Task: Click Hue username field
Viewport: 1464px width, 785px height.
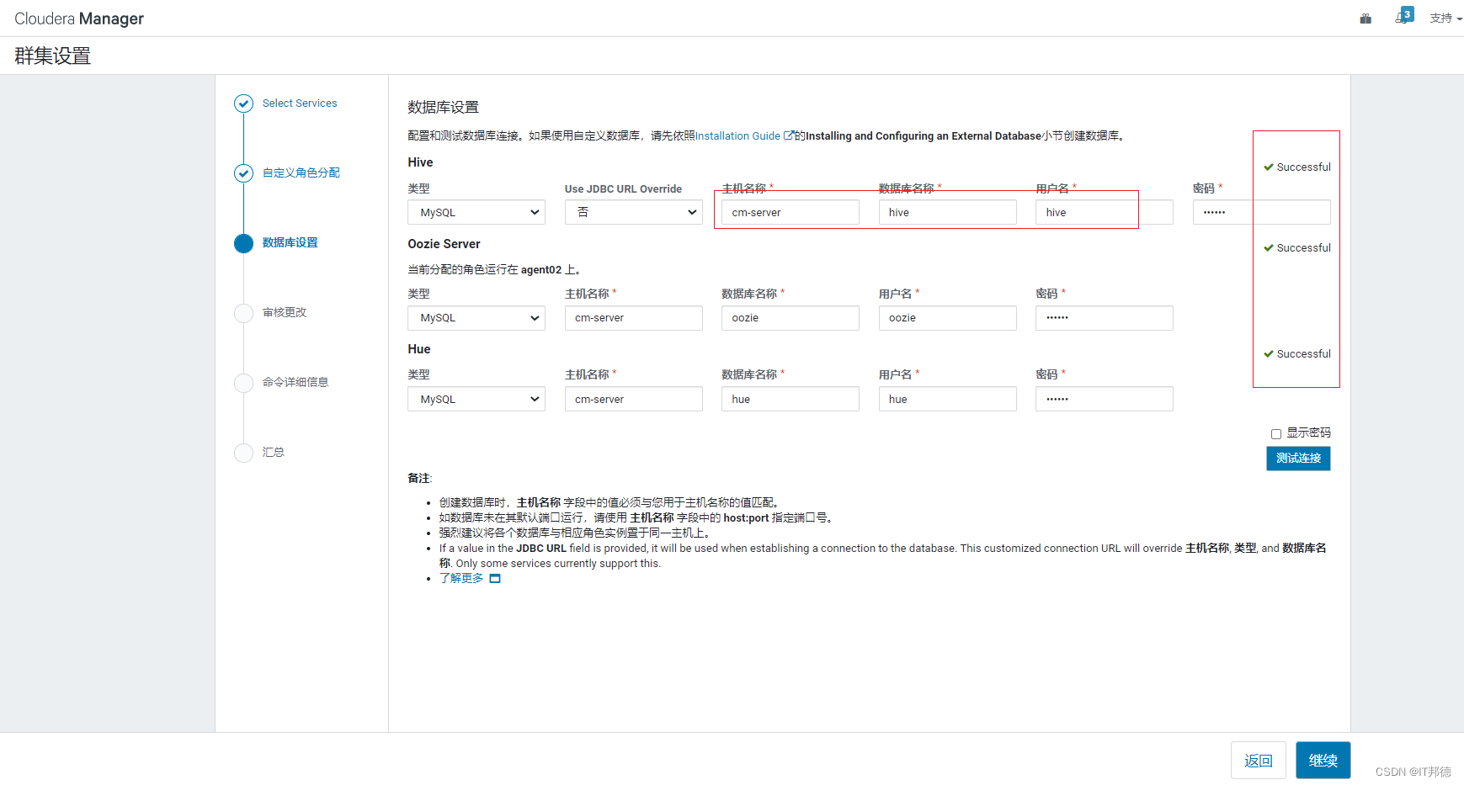Action: [x=948, y=400]
